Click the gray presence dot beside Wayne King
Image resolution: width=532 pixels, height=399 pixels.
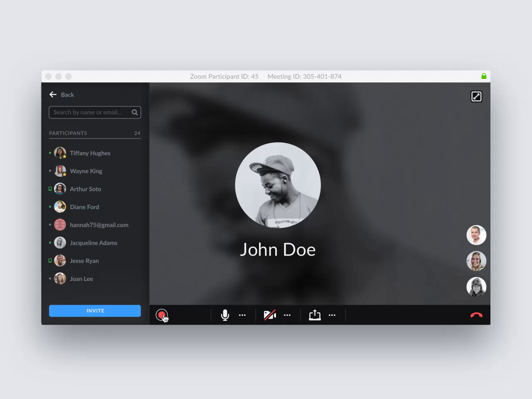49,171
